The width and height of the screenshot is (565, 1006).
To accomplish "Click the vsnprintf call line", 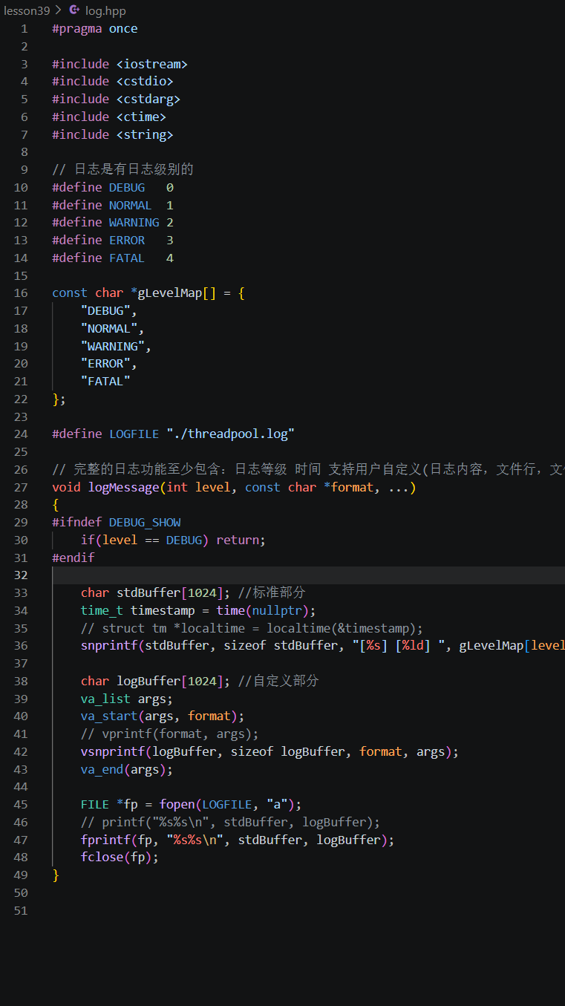I will [x=270, y=752].
